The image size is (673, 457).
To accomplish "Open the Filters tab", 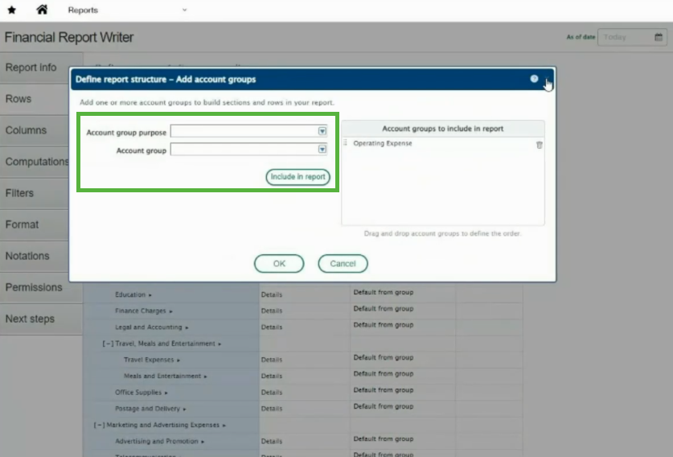I will [35, 193].
